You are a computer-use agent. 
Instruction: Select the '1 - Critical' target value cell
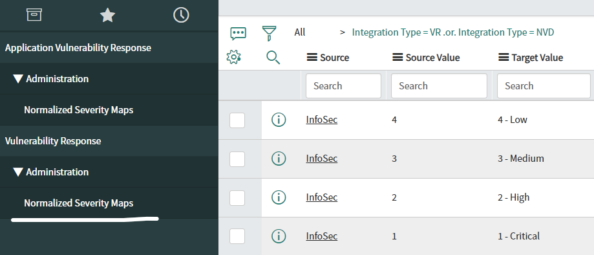pyautogui.click(x=518, y=236)
